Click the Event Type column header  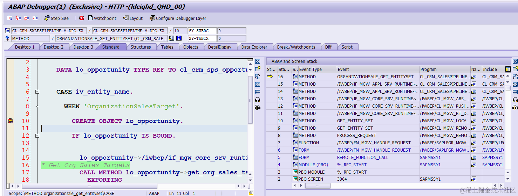click(x=317, y=69)
